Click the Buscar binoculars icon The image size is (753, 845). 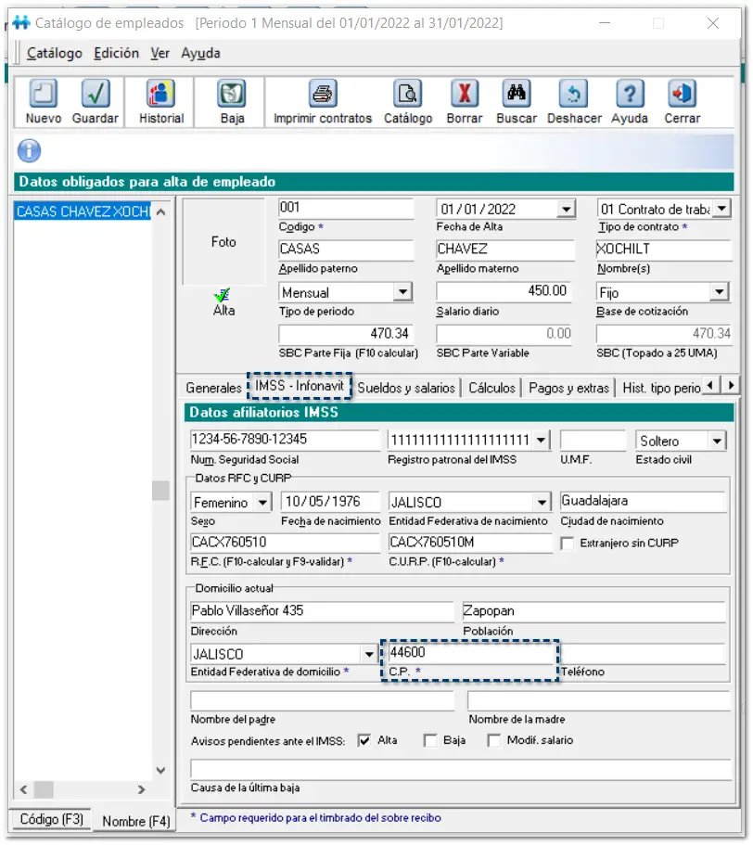[x=516, y=94]
